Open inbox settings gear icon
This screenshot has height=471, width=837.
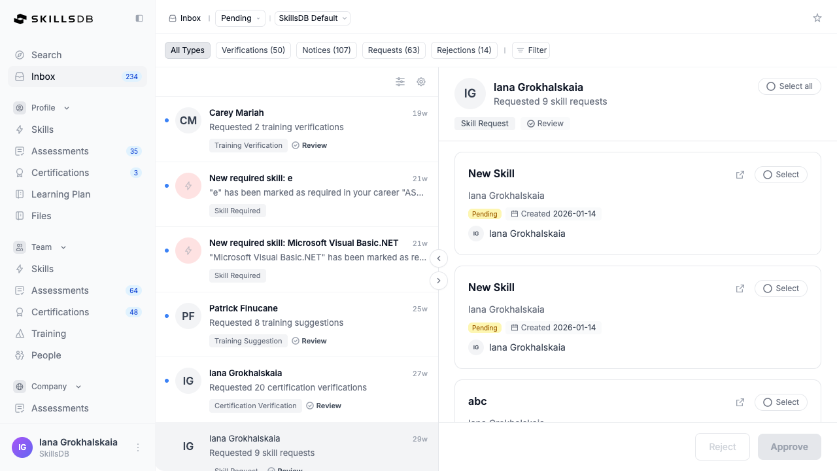tap(421, 82)
